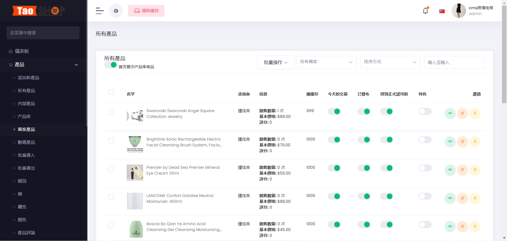Open the notifications bell
507x241 pixels.
point(425,11)
